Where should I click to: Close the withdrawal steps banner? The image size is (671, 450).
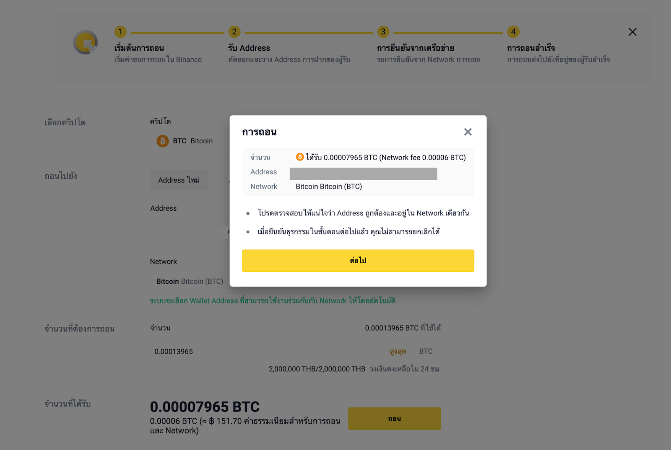632,32
